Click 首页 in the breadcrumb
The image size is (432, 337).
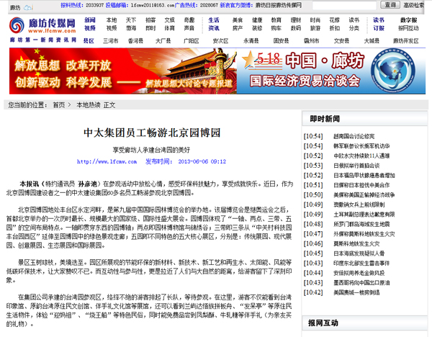click(58, 104)
